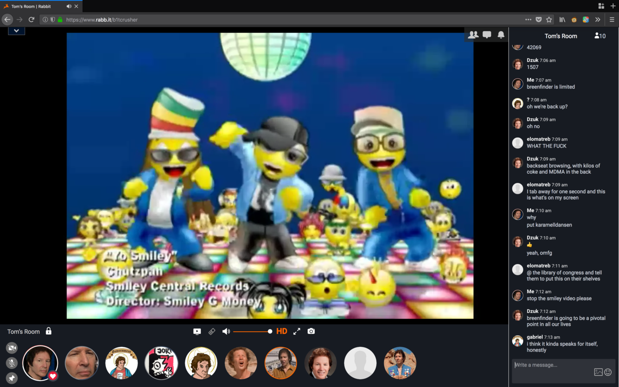Image resolution: width=619 pixels, height=387 pixels.
Task: Expand the chevron dropdown at top left
Action: pyautogui.click(x=16, y=30)
